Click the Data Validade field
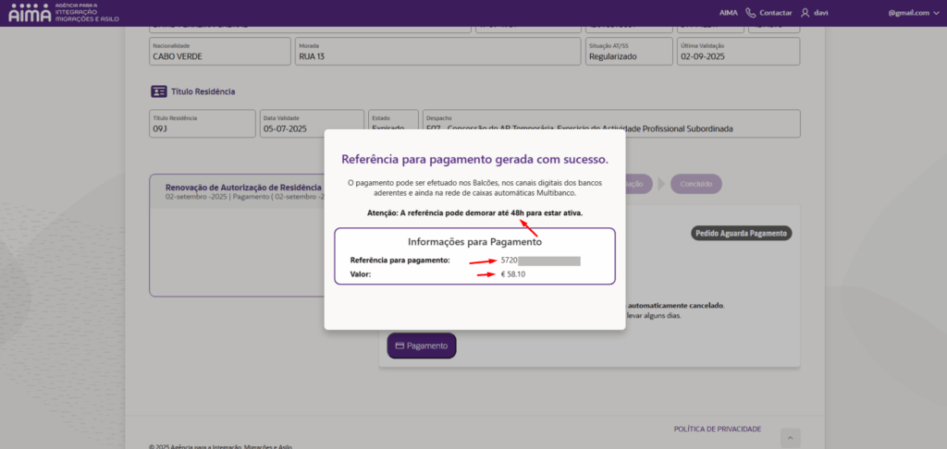This screenshot has width=947, height=449. click(x=310, y=124)
